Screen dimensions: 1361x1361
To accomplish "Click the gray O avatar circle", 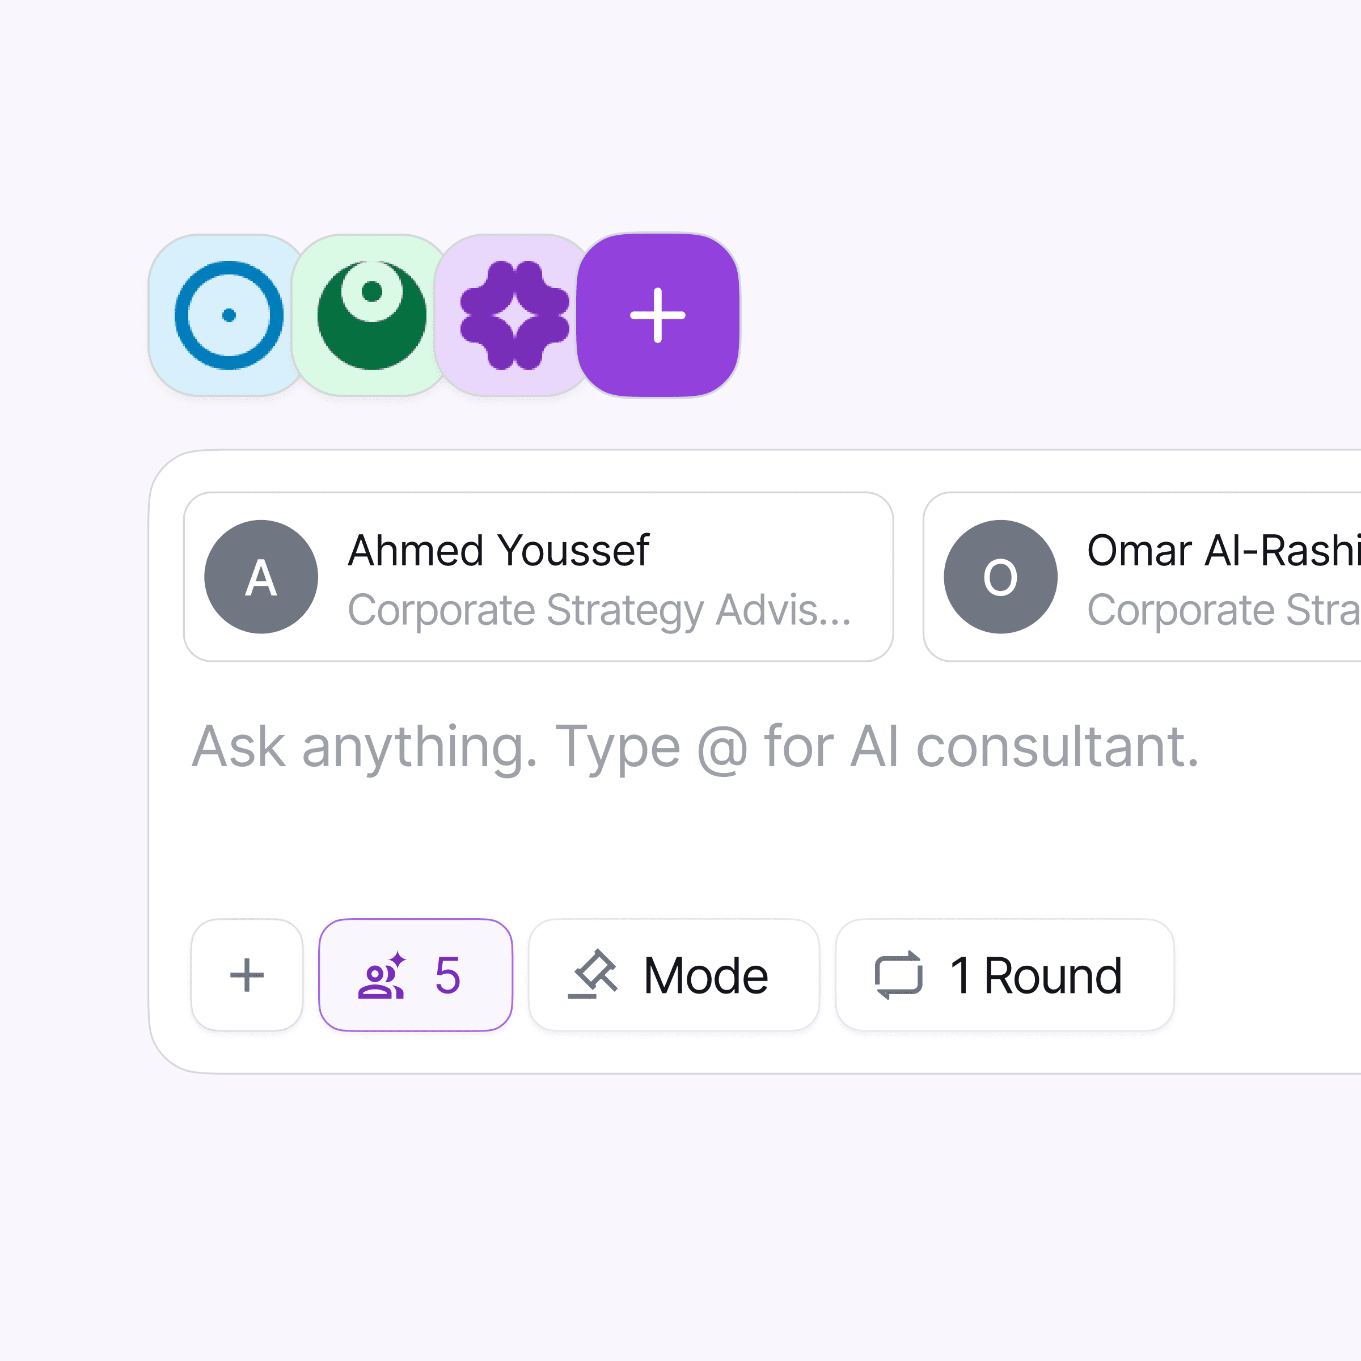I will pyautogui.click(x=1000, y=577).
